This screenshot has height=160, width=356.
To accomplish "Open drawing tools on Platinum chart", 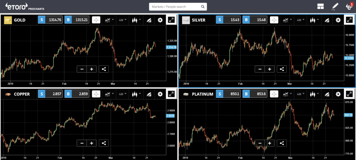I will tap(326, 94).
